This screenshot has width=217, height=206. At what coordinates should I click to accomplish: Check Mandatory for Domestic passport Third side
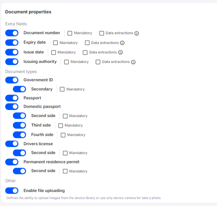click(x=61, y=125)
